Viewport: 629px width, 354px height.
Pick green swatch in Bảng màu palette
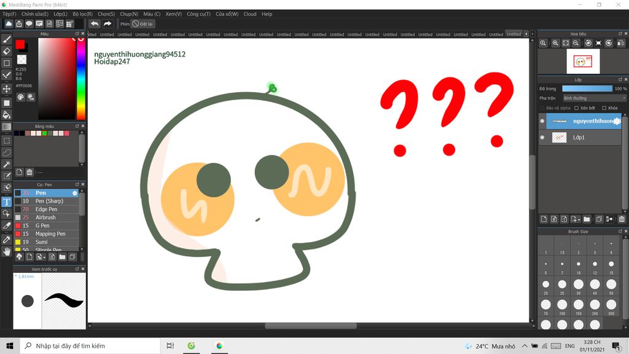pyautogui.click(x=44, y=133)
